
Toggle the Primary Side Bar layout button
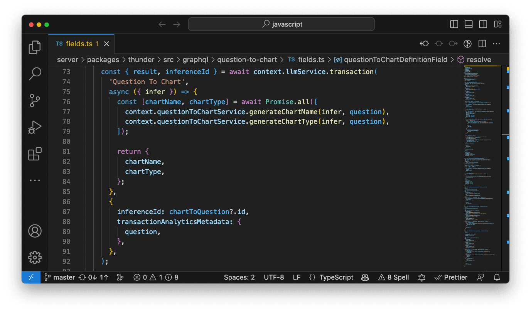[454, 24]
